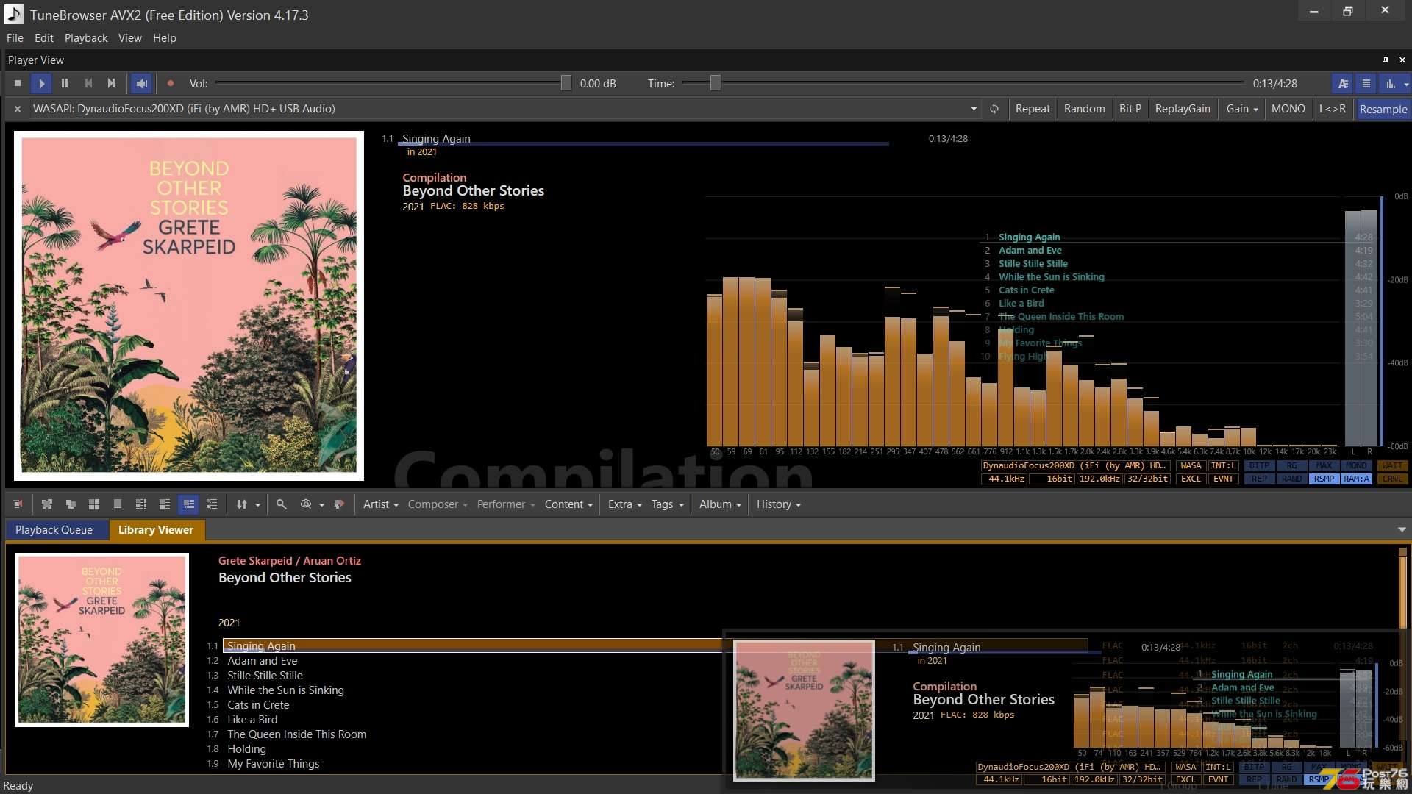Click the large Beyond Other Stories album cover
Viewport: 1412px width, 794px height.
(189, 306)
